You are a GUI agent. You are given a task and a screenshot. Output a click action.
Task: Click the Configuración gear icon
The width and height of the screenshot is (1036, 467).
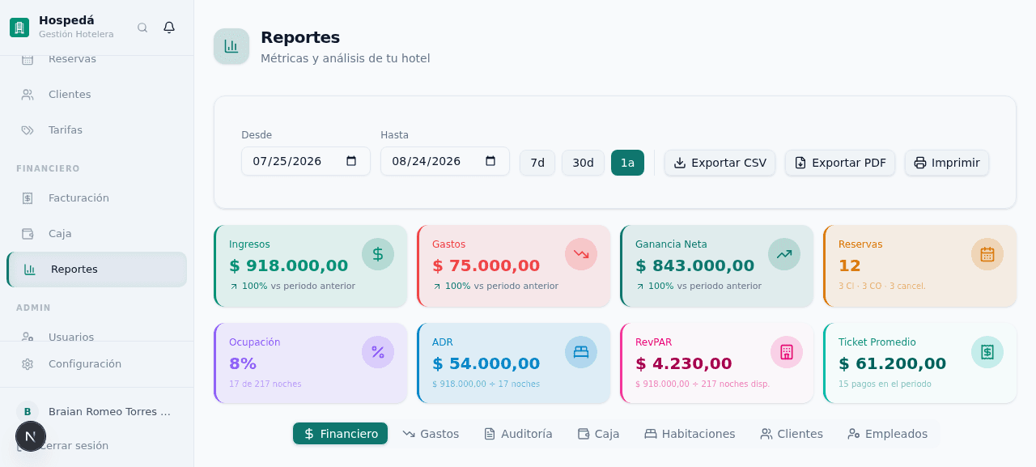pos(28,364)
